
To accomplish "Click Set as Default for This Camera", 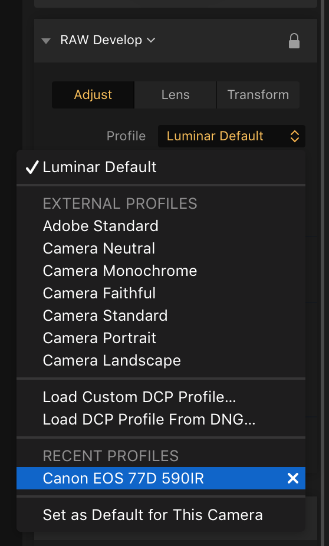I will 161,515.
